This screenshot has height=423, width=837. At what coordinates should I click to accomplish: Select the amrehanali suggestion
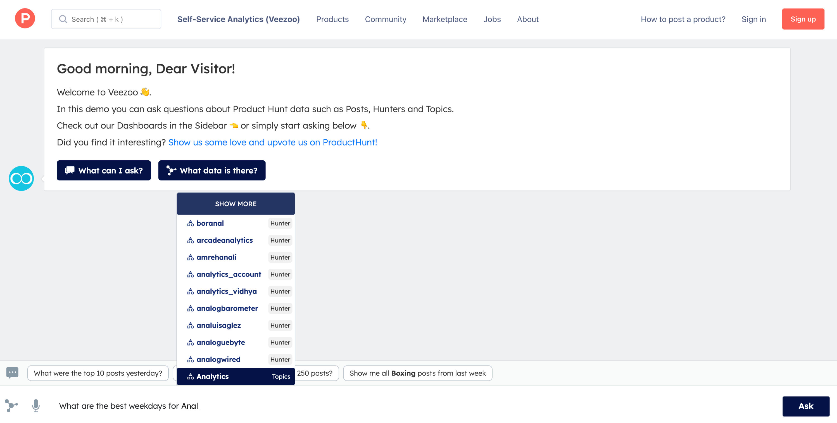click(236, 257)
